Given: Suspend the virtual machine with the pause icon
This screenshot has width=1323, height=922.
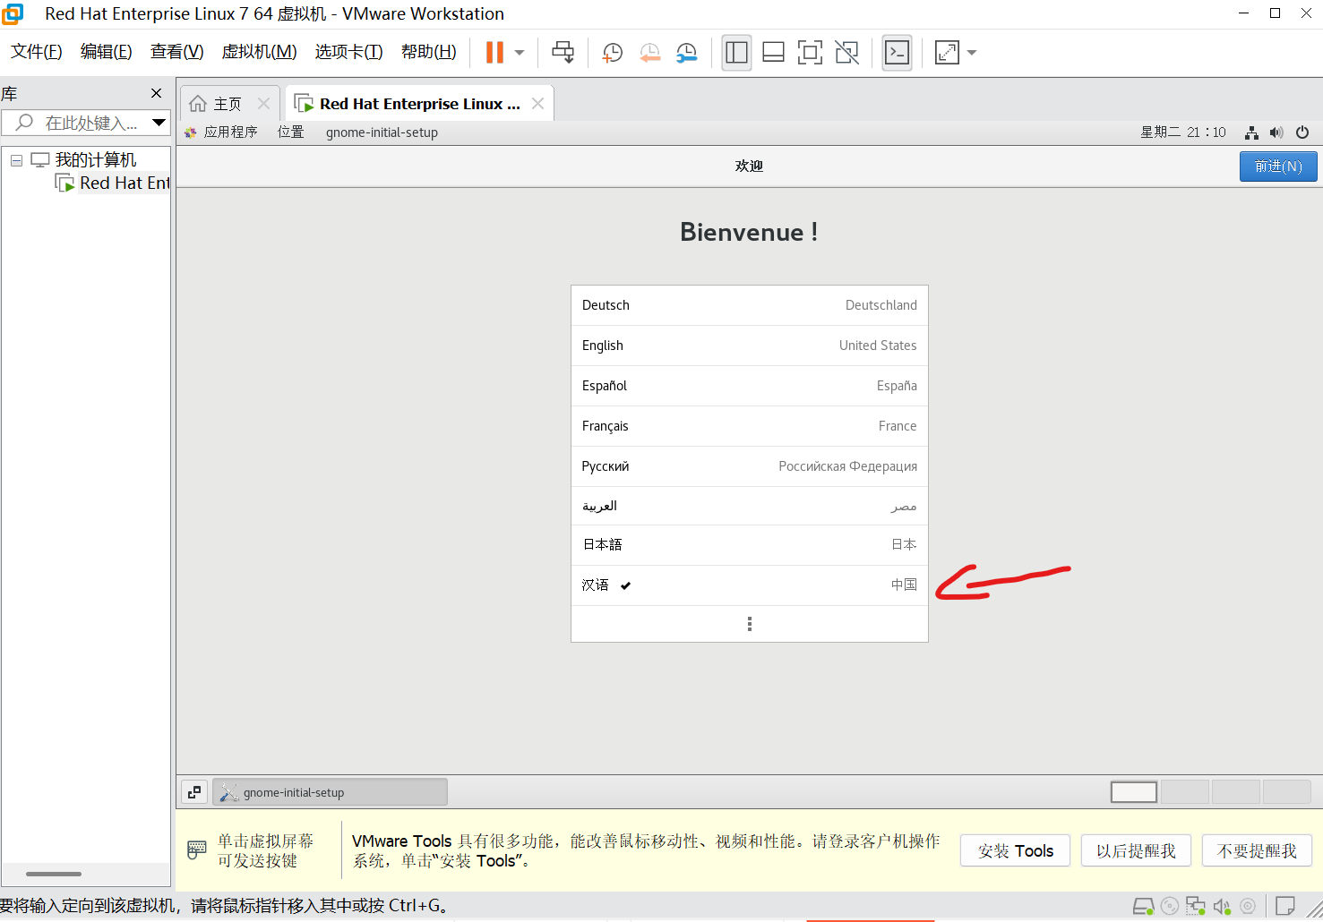Looking at the screenshot, I should (x=494, y=52).
